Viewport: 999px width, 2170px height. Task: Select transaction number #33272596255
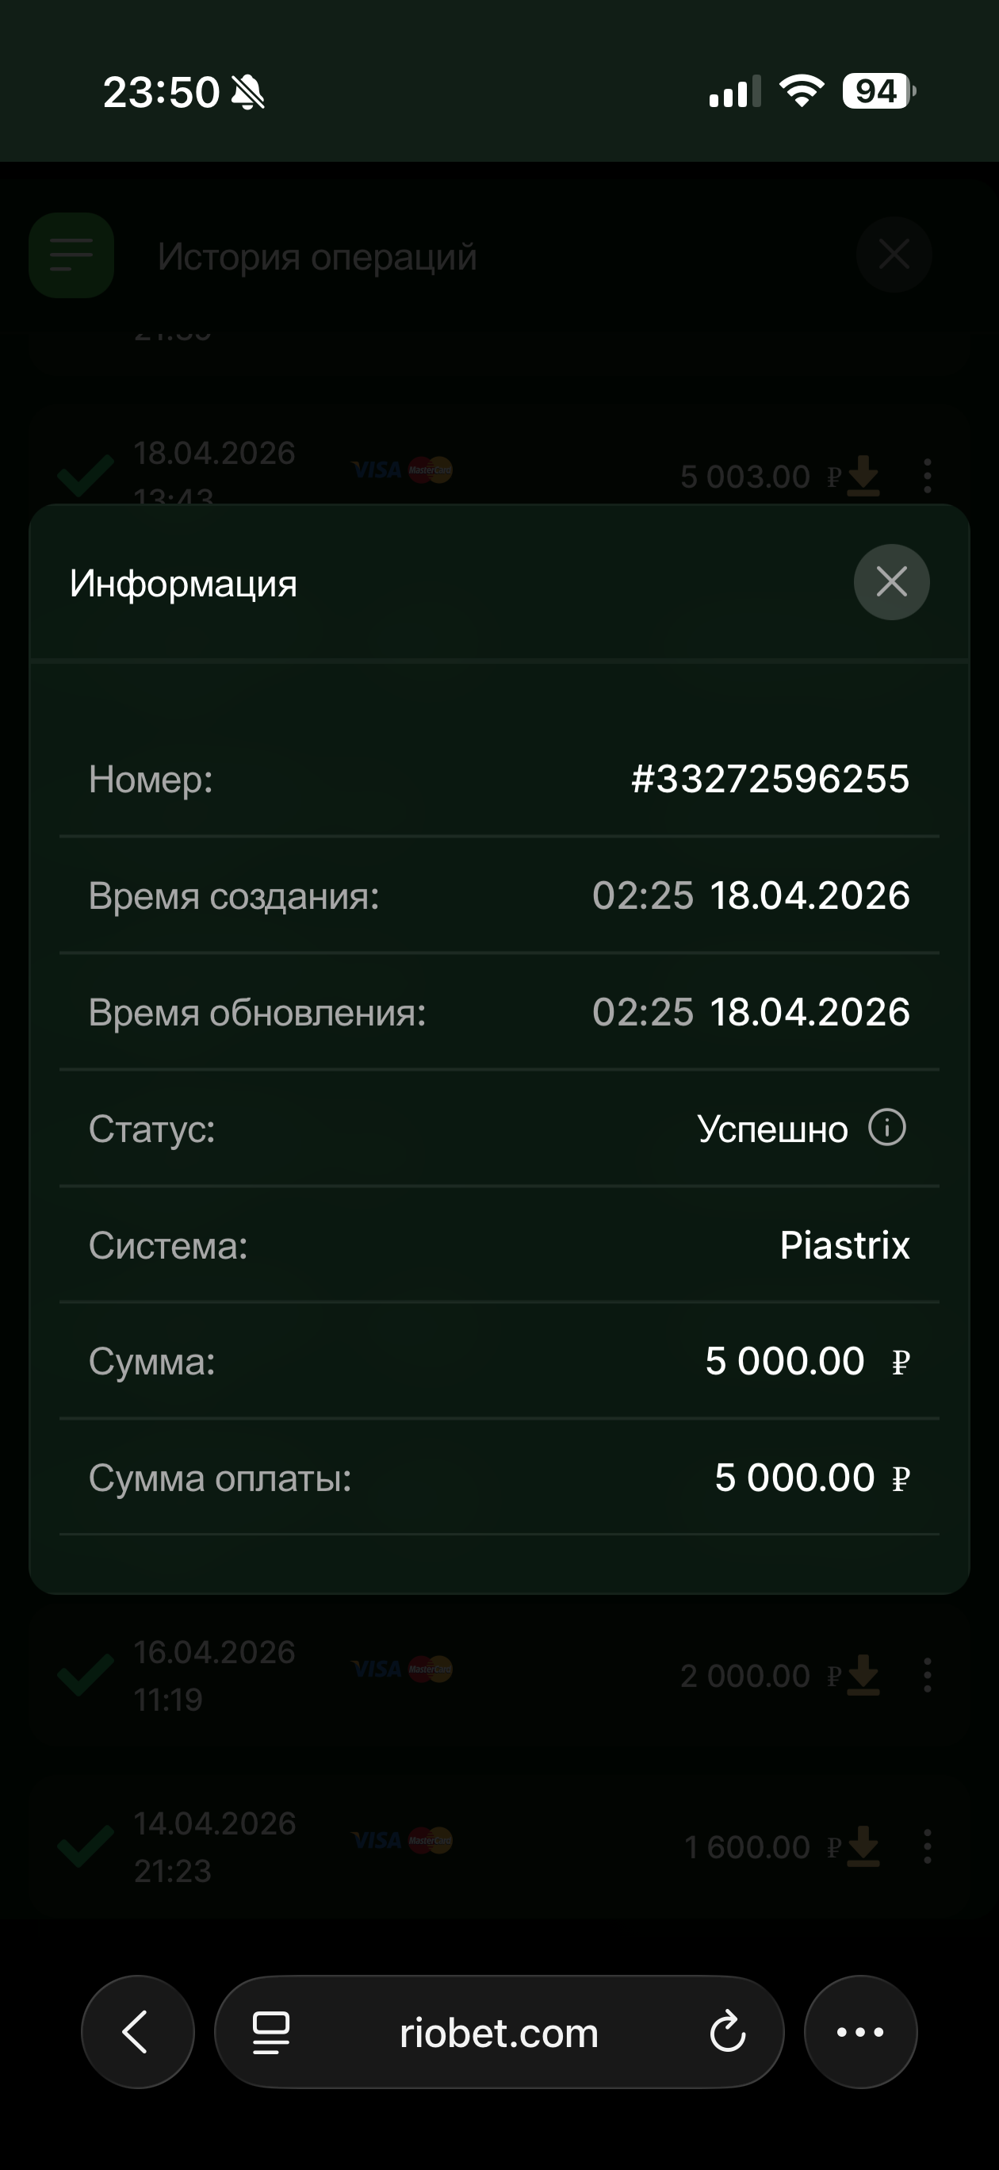770,778
